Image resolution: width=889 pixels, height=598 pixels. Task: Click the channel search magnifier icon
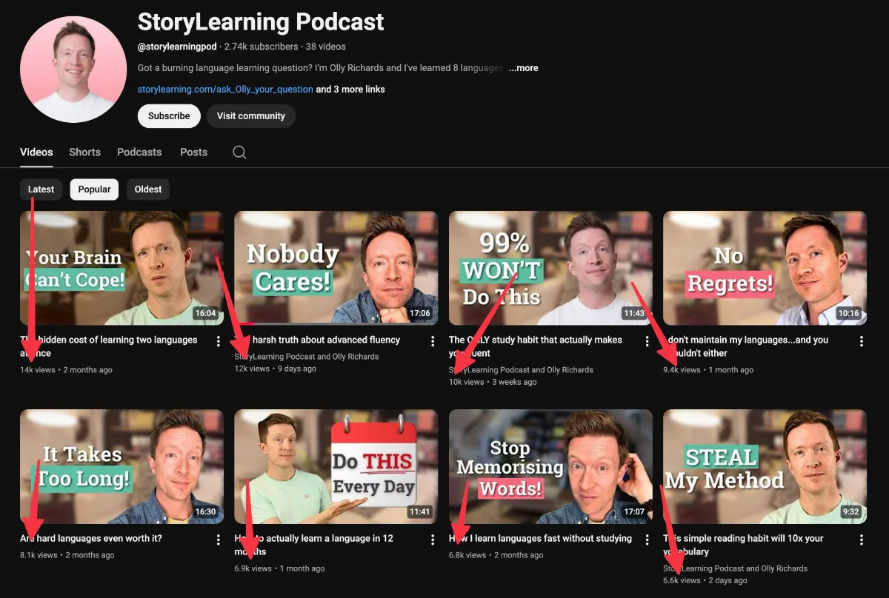(x=239, y=152)
